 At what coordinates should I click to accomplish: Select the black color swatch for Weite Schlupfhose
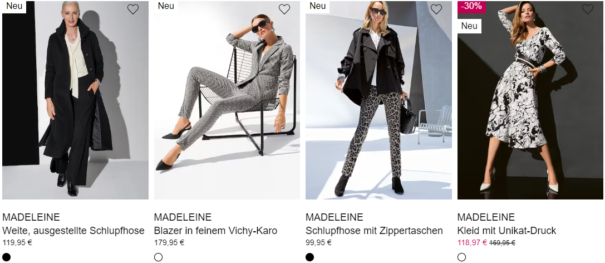[x=7, y=257]
